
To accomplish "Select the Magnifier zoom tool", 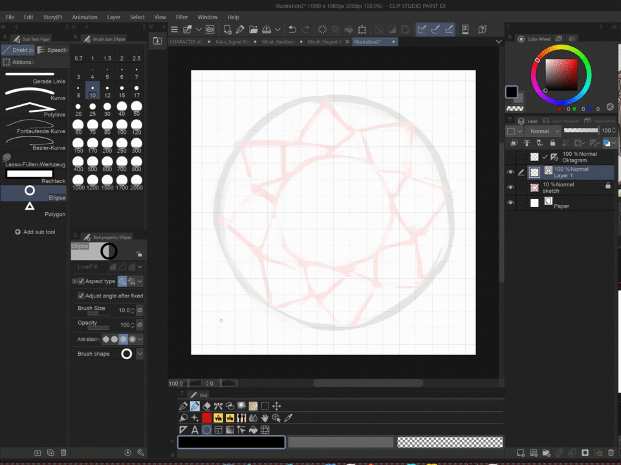I will click(183, 418).
